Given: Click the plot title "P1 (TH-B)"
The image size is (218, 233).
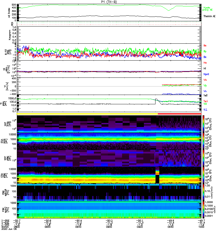Looking at the screenshot, I should [x=109, y=2].
